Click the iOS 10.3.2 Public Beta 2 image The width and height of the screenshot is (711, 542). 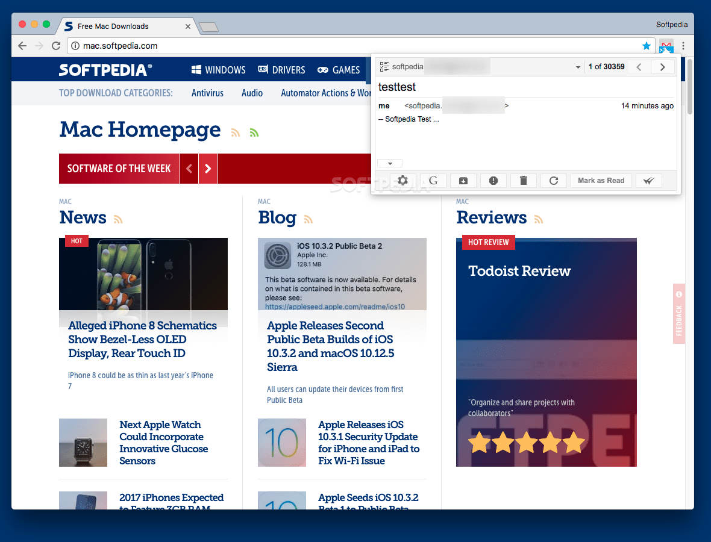click(x=342, y=274)
